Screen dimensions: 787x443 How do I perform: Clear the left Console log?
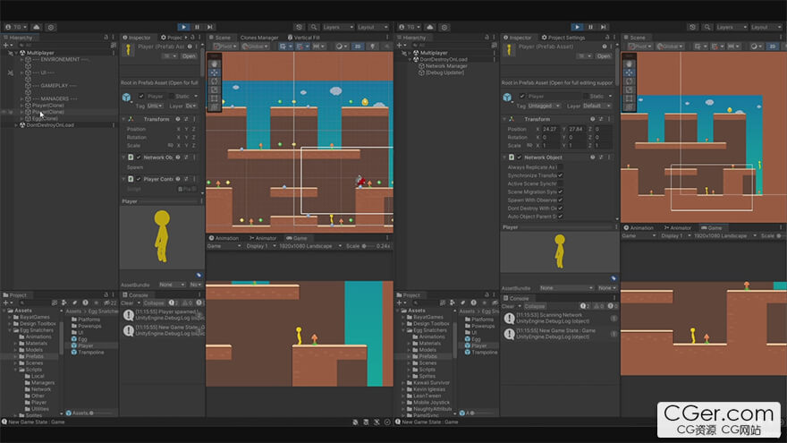[x=127, y=302]
